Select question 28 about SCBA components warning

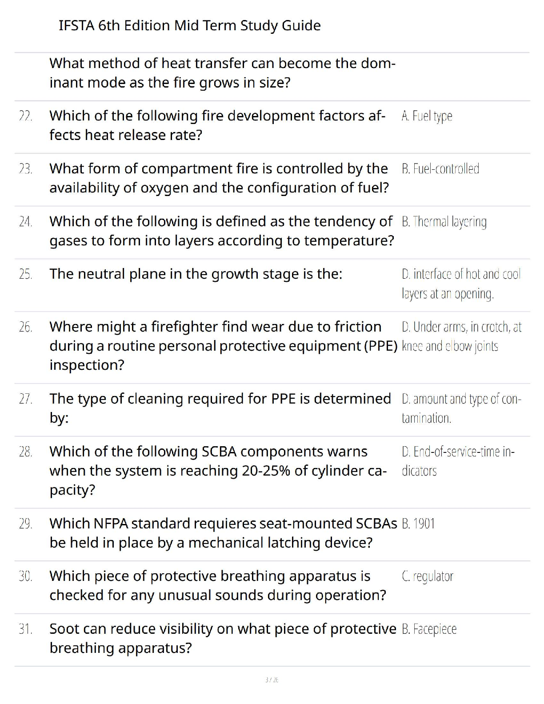tap(218, 471)
